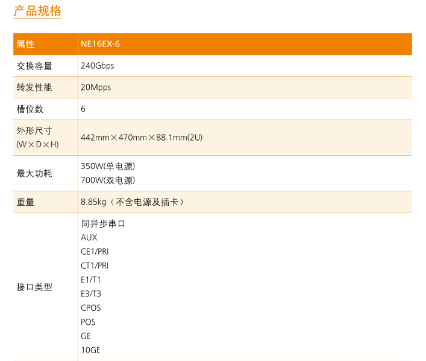Click the 接口类型 row label
Screen dimensions: 426x361
tap(34, 287)
